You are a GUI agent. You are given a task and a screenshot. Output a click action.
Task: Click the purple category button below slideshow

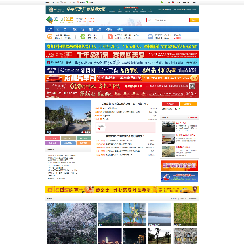point(53,143)
